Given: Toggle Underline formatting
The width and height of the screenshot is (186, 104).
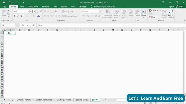Looking at the screenshot, I should click(21, 16).
